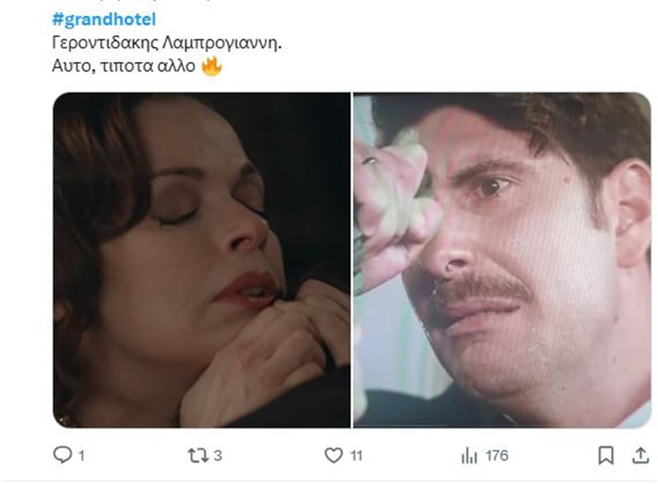658x484 pixels.
Task: Click the text line 'Αυτο, τιποτα αλλο'
Action: pos(123,67)
